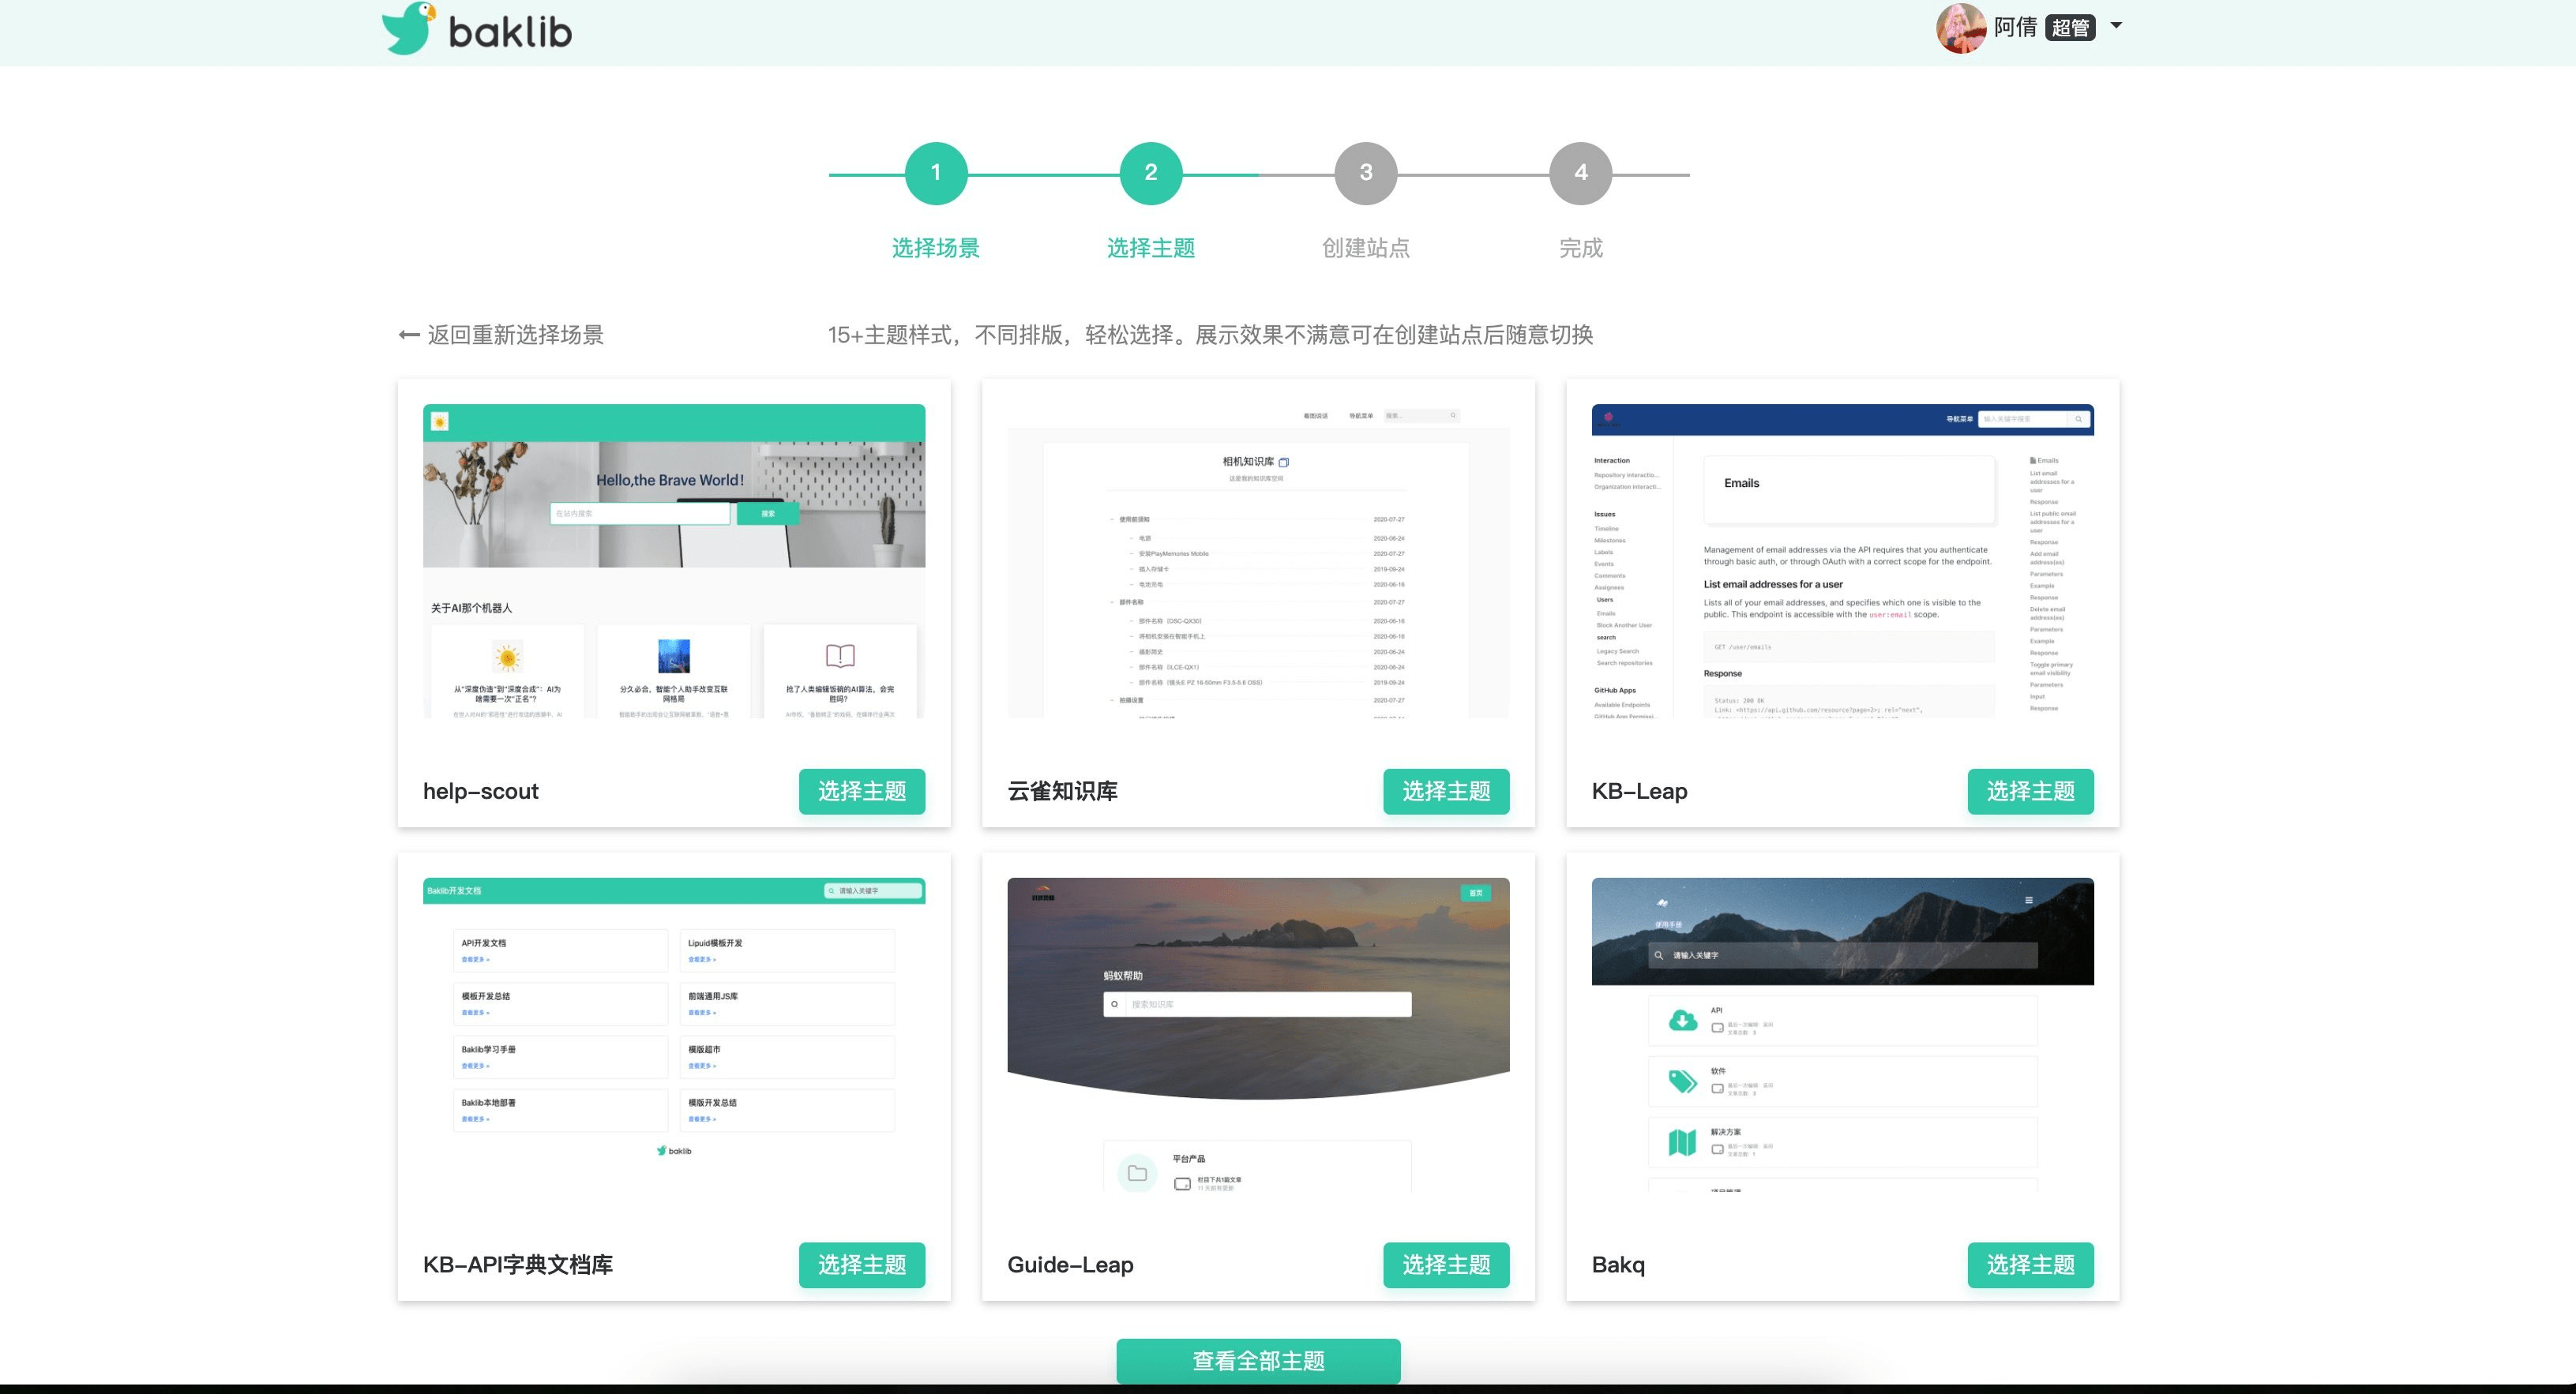Select the 创建站点 step label
The height and width of the screenshot is (1394, 2576).
click(x=1366, y=248)
